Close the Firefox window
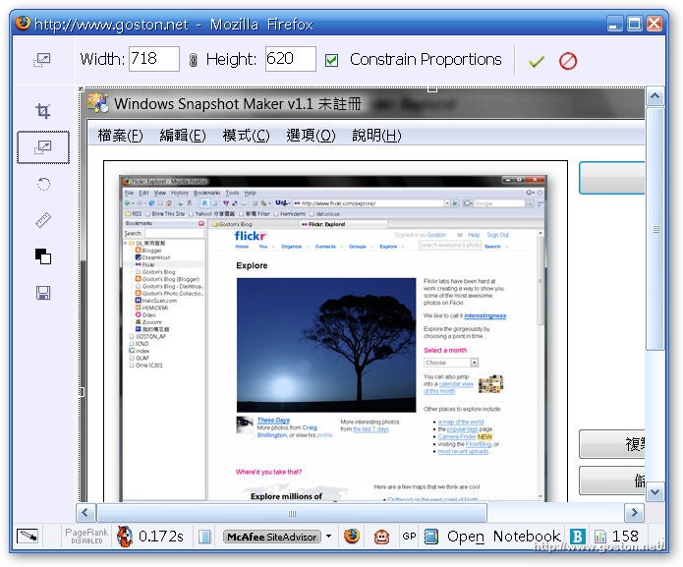 [655, 24]
